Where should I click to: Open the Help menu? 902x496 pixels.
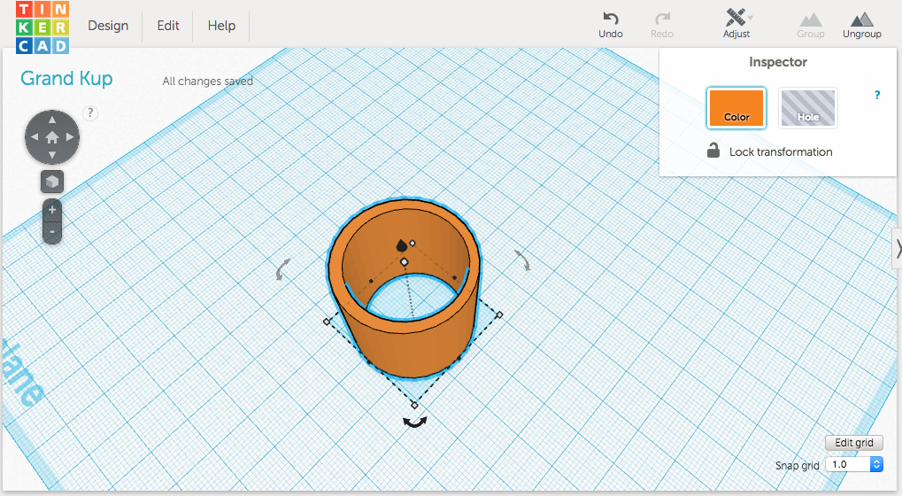point(221,26)
